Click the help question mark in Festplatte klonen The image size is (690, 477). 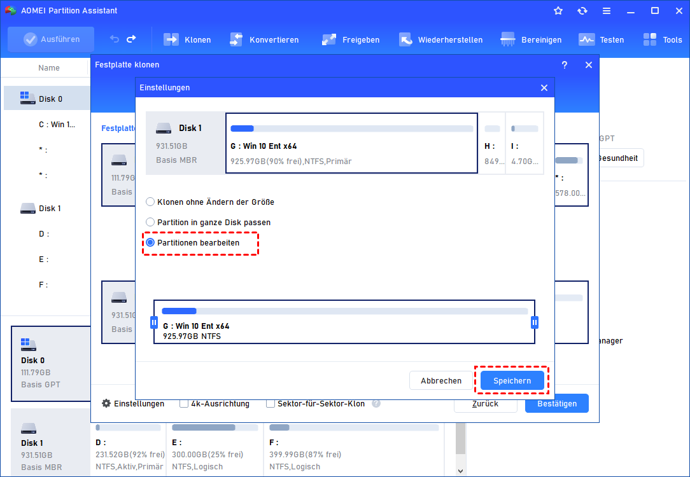(565, 65)
